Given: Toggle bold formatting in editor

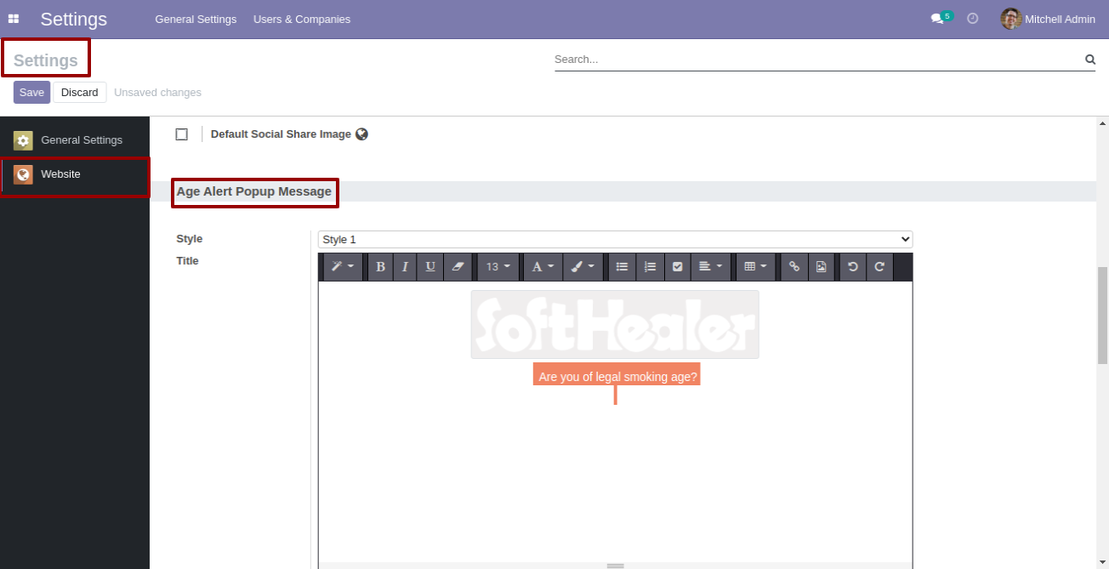Looking at the screenshot, I should pyautogui.click(x=380, y=267).
